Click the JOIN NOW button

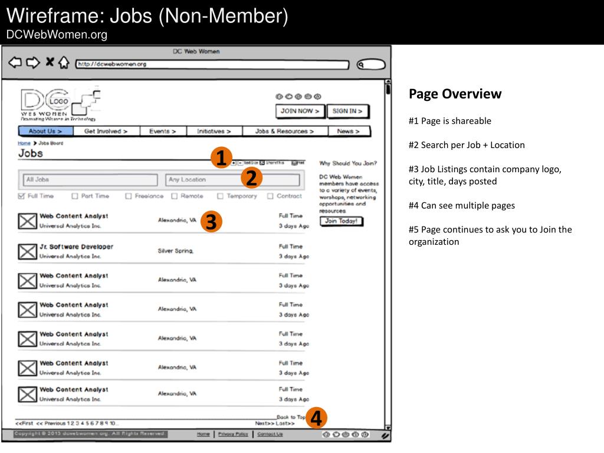[x=300, y=111]
